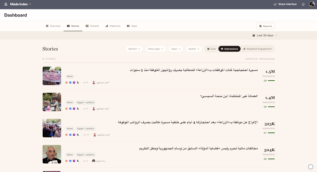Select the Stories tab
317x172 pixels.
point(73,26)
